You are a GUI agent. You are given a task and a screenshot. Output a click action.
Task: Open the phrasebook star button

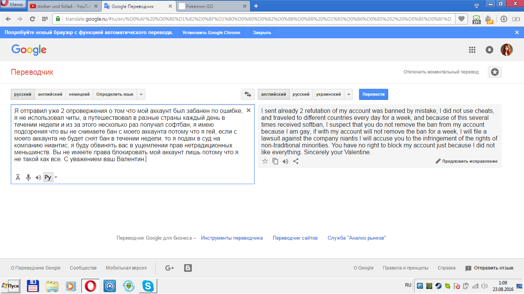coord(495,72)
